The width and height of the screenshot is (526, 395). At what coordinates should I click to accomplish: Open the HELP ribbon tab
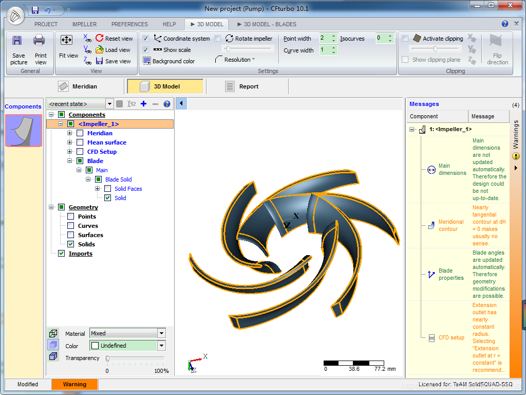pyautogui.click(x=169, y=24)
